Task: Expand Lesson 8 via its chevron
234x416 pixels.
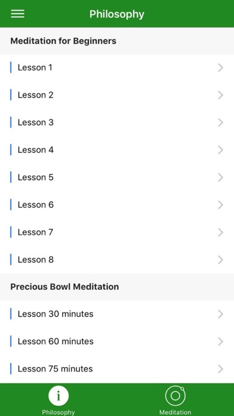Action: pos(220,260)
